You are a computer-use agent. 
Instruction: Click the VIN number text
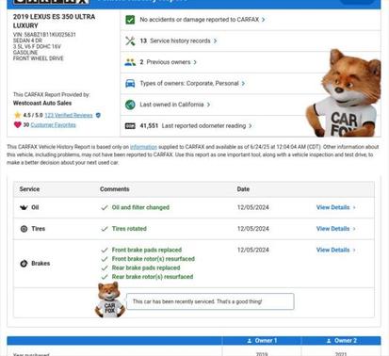coord(44,35)
